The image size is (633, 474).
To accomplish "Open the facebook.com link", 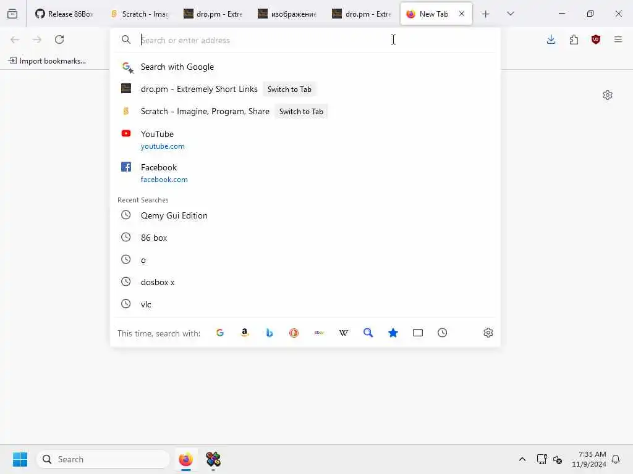I will (x=164, y=180).
